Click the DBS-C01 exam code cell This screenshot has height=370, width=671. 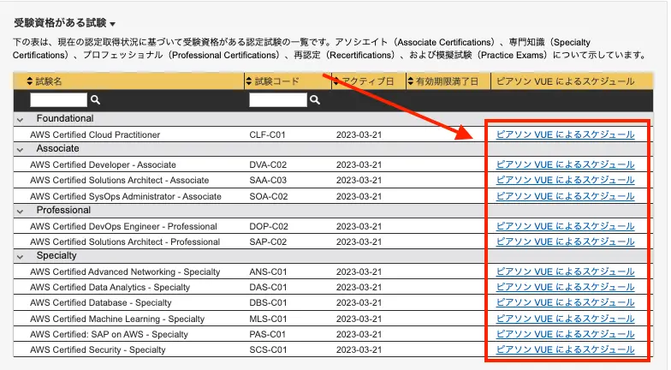coord(268,302)
